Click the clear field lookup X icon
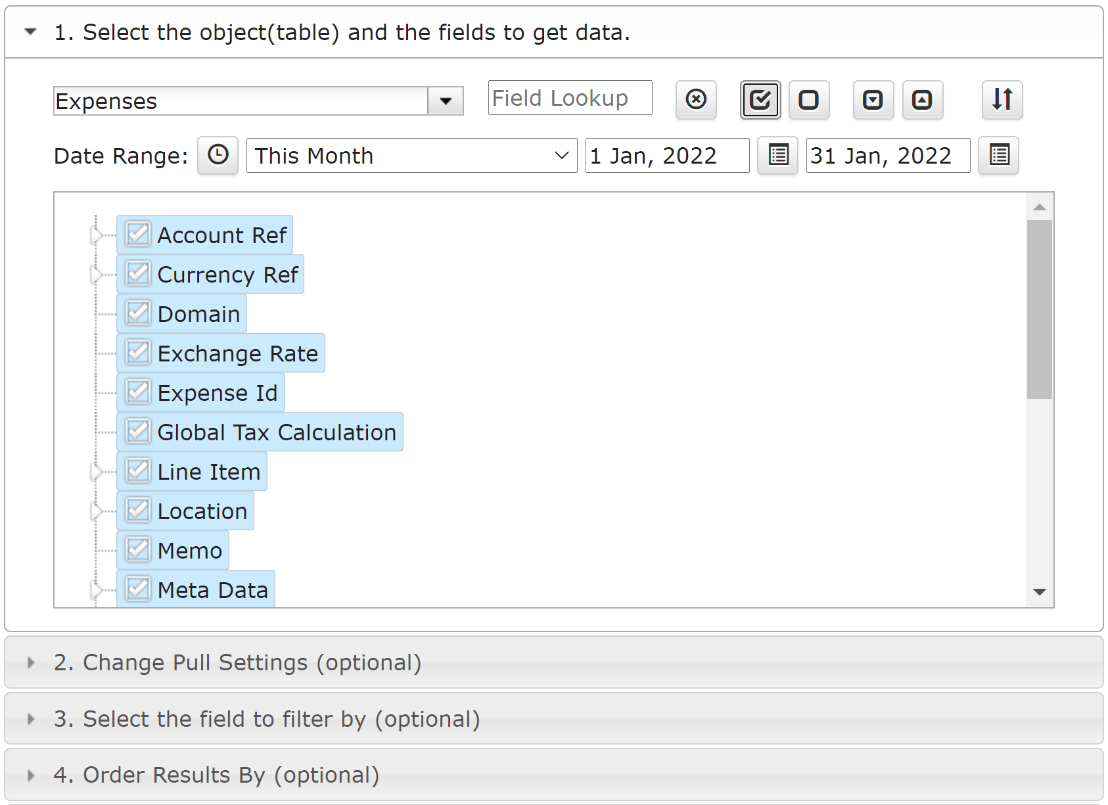Viewport: 1108px width, 805px height. coord(696,100)
